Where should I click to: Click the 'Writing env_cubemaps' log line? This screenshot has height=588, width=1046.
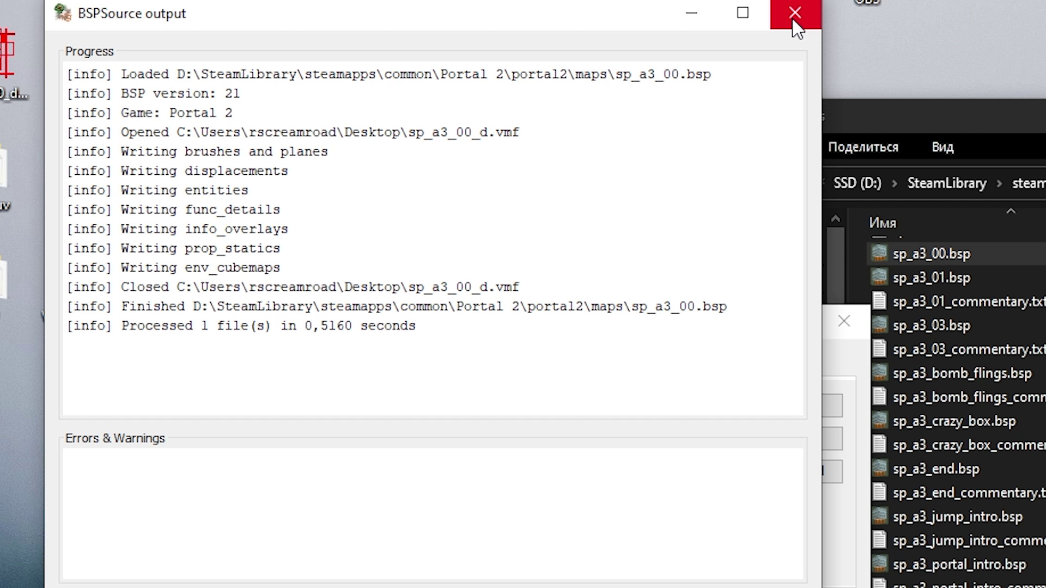pyautogui.click(x=173, y=268)
